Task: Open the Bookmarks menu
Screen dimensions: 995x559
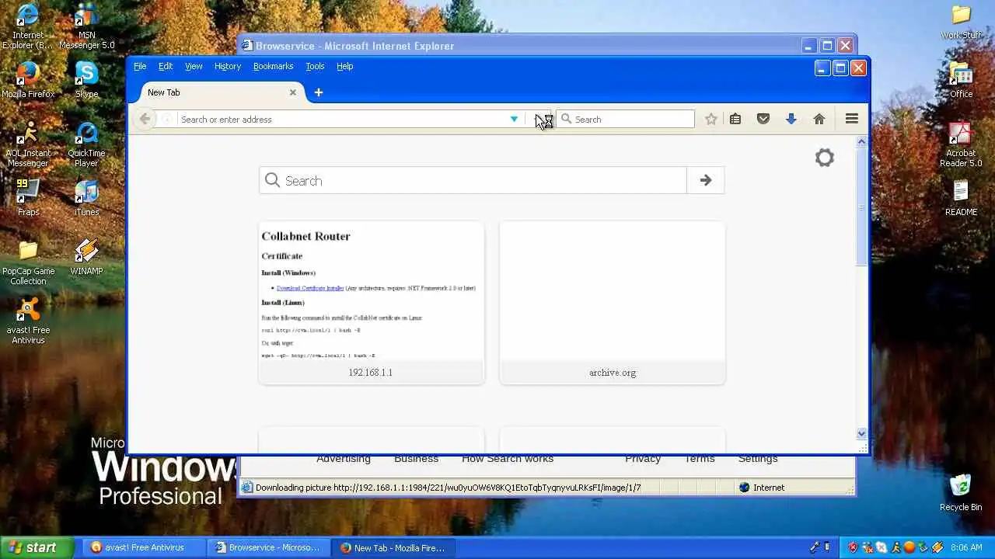Action: 273,66
